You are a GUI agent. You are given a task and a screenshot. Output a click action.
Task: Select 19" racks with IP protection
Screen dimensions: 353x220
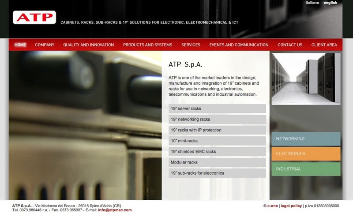pyautogui.click(x=217, y=130)
